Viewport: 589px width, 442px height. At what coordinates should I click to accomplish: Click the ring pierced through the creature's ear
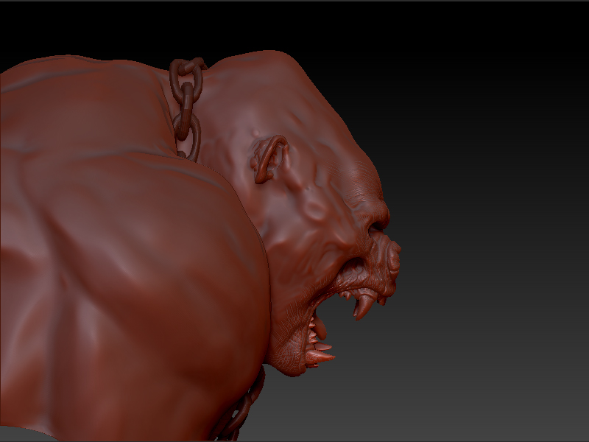[x=269, y=159]
